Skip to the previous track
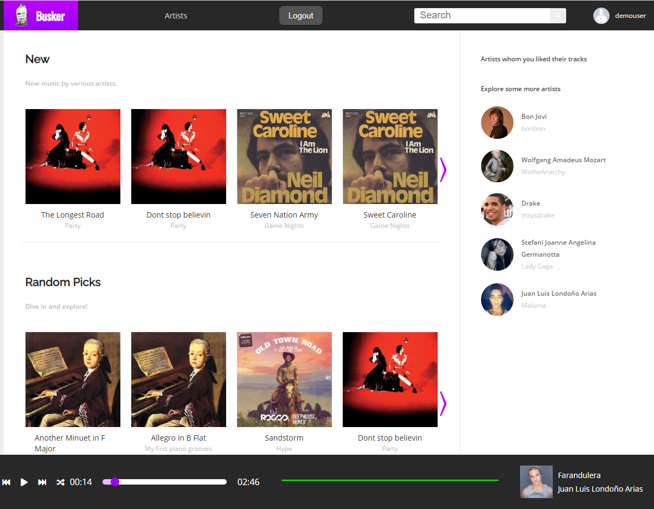654x509 pixels. point(7,482)
